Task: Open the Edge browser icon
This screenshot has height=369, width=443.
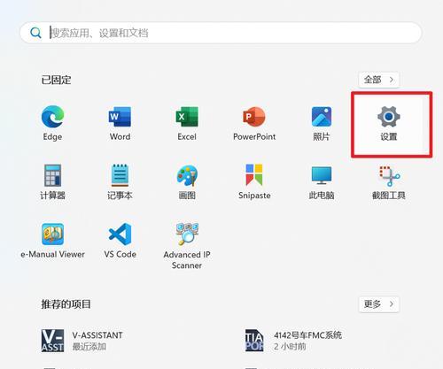Action: (52, 117)
